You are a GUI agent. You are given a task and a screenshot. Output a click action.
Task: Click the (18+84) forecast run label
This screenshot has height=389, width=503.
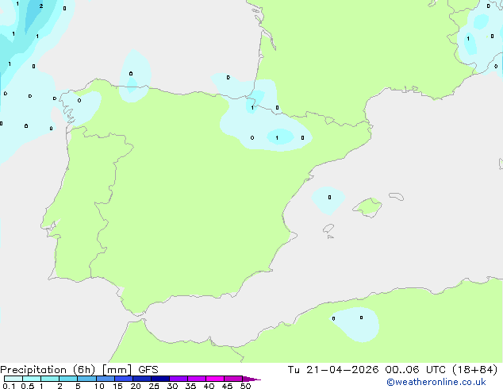[475, 370]
